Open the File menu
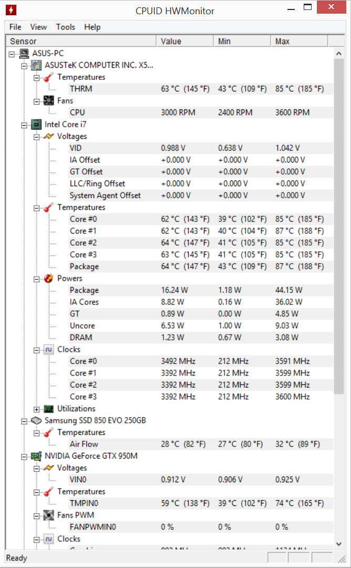The image size is (351, 568). (x=15, y=27)
